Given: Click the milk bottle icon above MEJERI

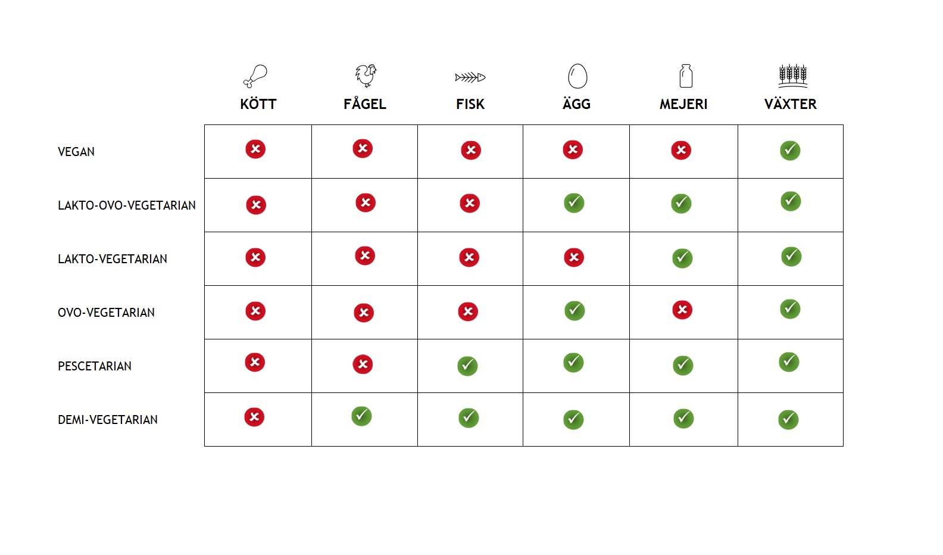Looking at the screenshot, I should 686,76.
